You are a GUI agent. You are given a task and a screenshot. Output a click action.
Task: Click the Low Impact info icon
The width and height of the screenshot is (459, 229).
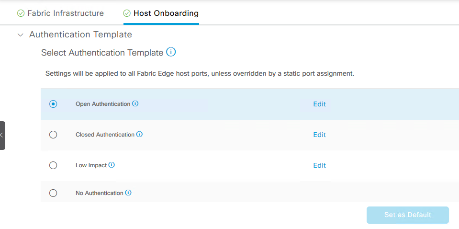click(112, 165)
